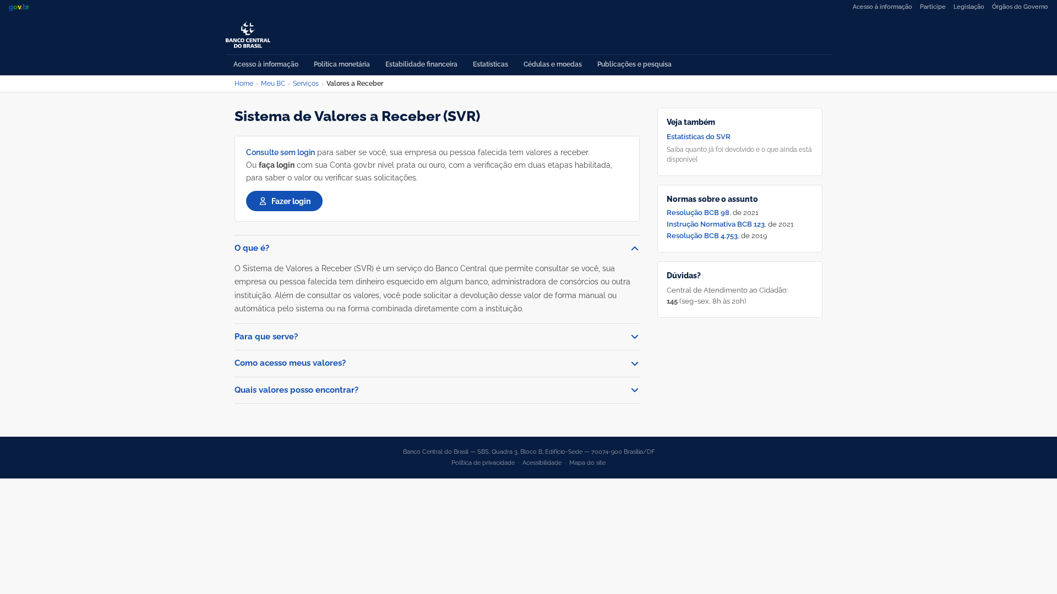Click 'Central de Atendimento ao Cidadão:' text
This screenshot has width=1057, height=594.
click(x=727, y=290)
